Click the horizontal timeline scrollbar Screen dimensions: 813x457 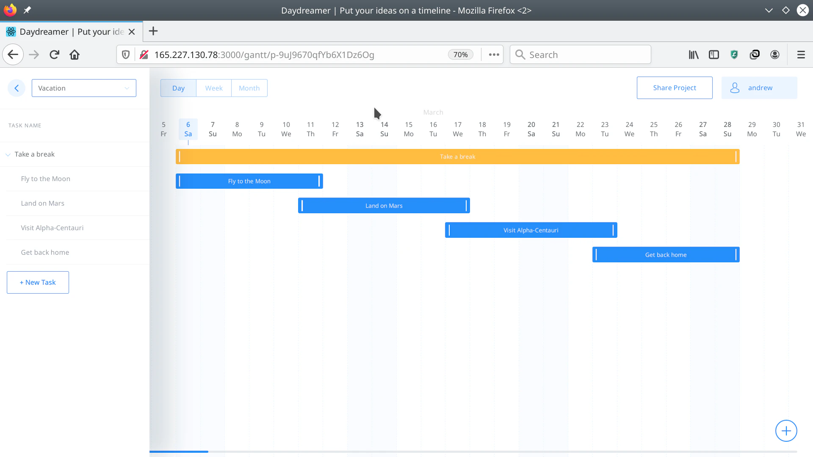point(179,451)
